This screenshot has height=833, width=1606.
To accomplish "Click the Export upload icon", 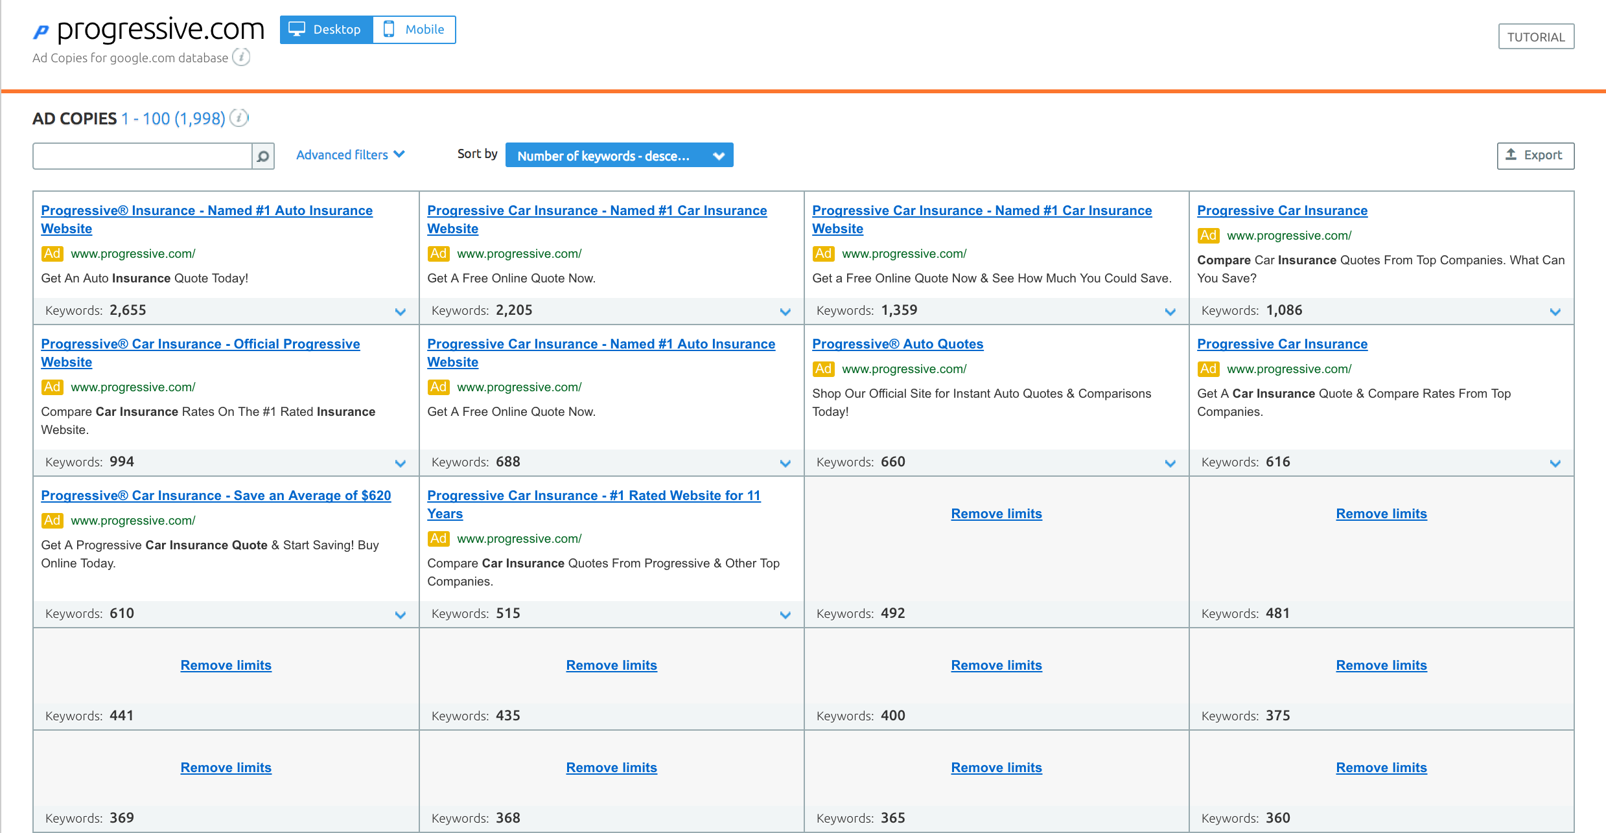I will point(1511,154).
